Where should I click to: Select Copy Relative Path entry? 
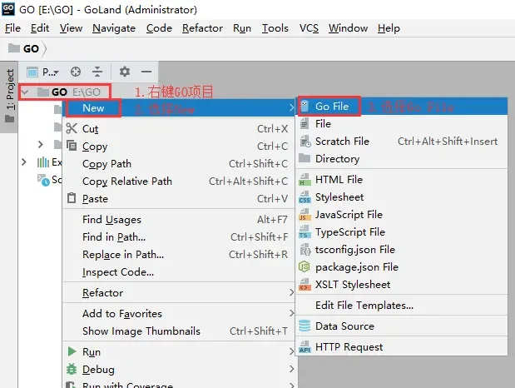pyautogui.click(x=177, y=182)
